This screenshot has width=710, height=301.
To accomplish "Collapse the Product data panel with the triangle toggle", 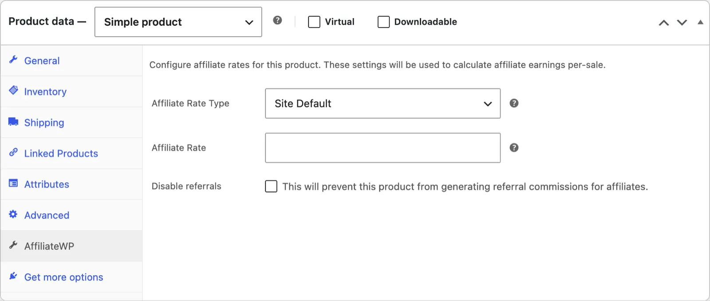I will 700,22.
